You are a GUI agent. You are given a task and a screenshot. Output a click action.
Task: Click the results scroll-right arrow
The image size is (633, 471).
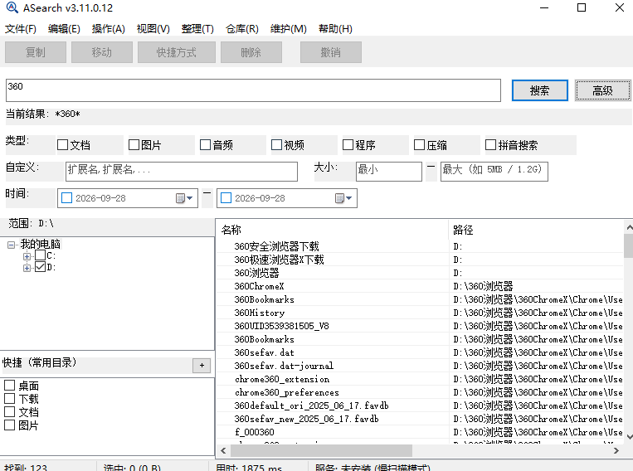click(x=616, y=450)
